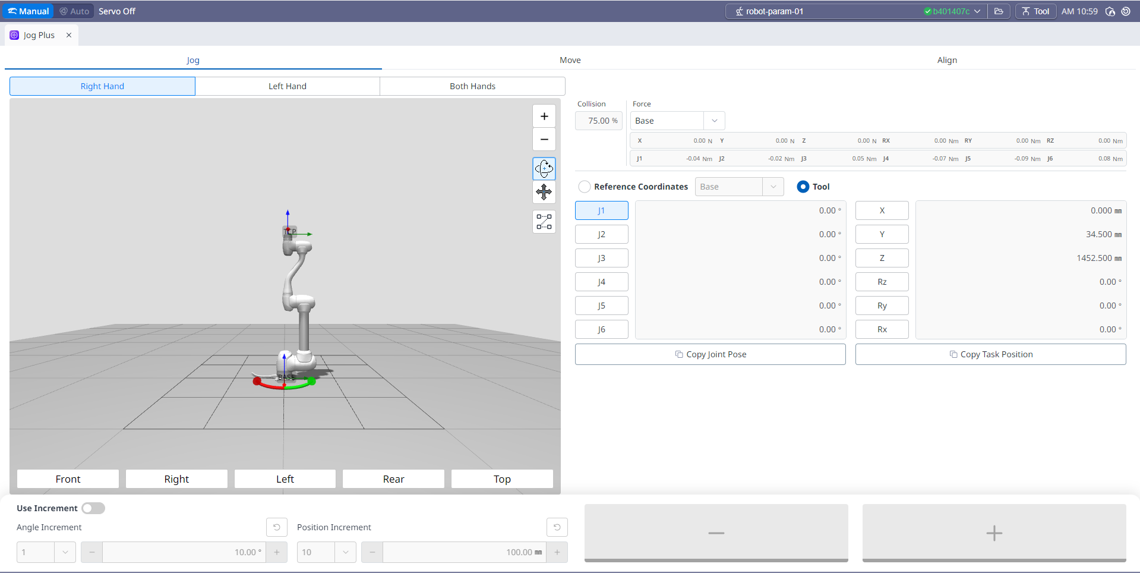Toggle the Use Increment switch
This screenshot has width=1140, height=573.
point(93,508)
